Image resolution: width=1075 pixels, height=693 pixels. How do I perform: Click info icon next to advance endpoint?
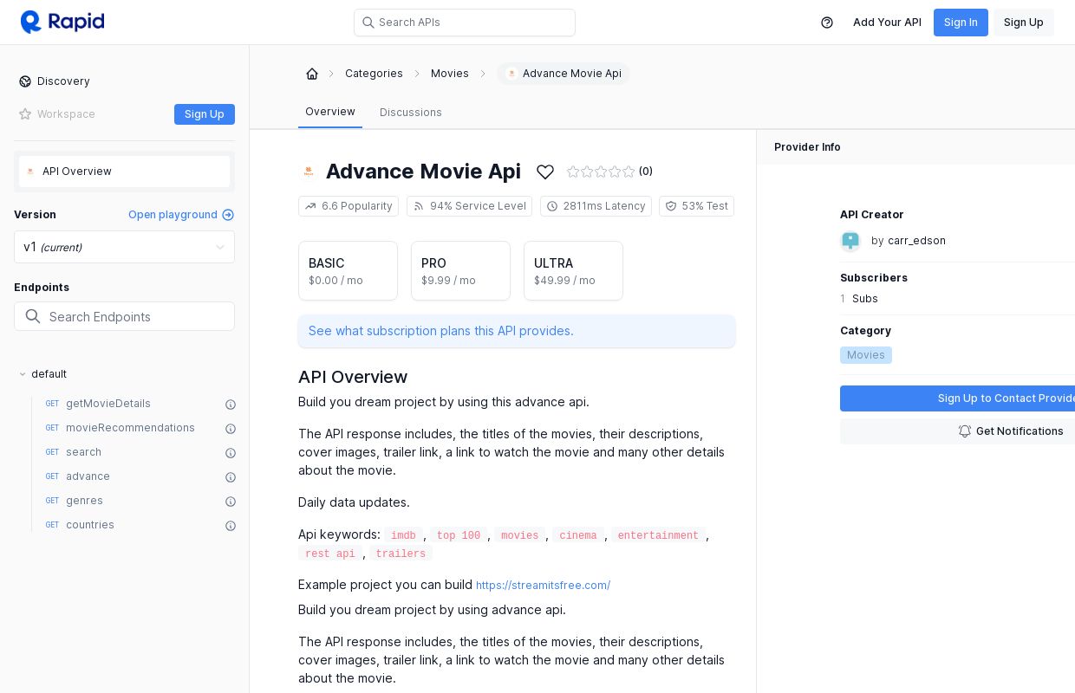pos(231,477)
